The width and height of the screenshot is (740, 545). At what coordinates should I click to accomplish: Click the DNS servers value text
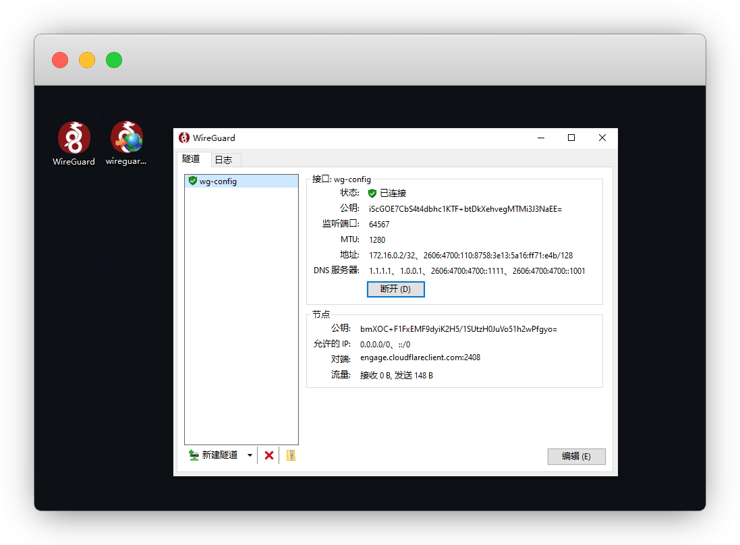[476, 271]
